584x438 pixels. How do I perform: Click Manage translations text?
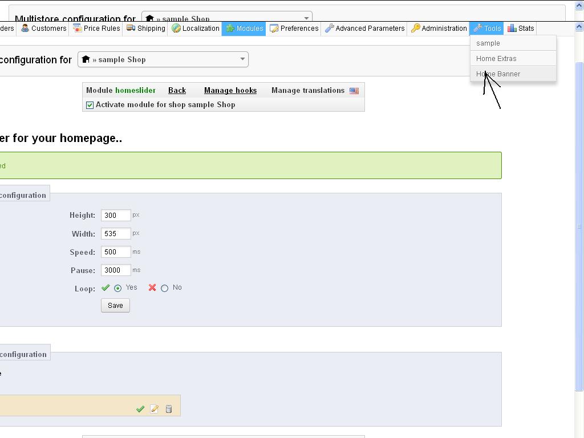(x=307, y=91)
